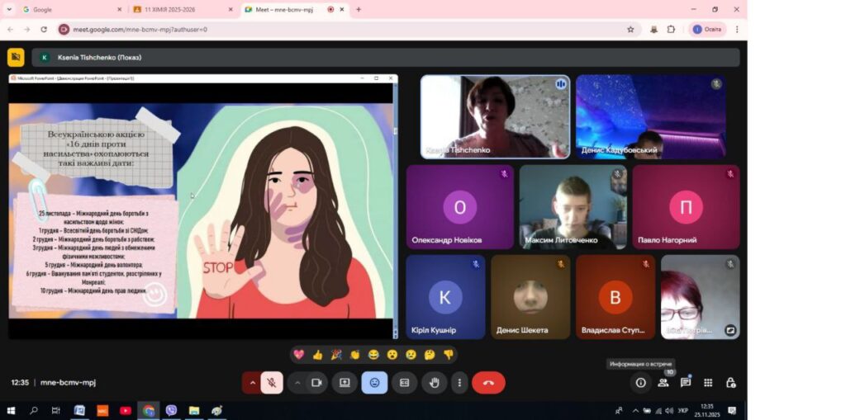Open Viber from the Windows taskbar
The height and width of the screenshot is (420, 846).
click(x=171, y=410)
